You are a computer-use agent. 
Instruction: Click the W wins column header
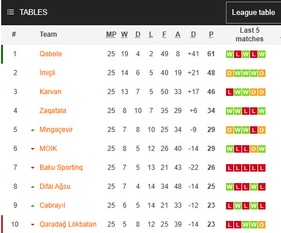click(124, 34)
